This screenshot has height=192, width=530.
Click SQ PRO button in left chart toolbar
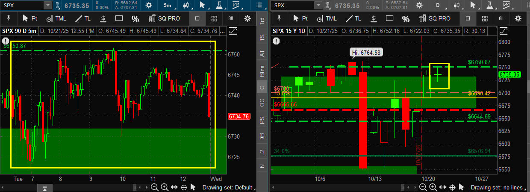pos(165,19)
